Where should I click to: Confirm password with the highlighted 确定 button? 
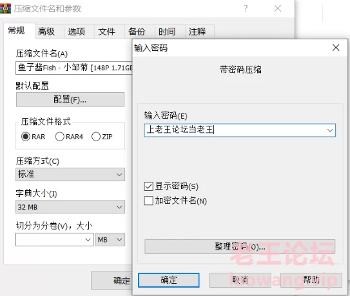tap(168, 280)
